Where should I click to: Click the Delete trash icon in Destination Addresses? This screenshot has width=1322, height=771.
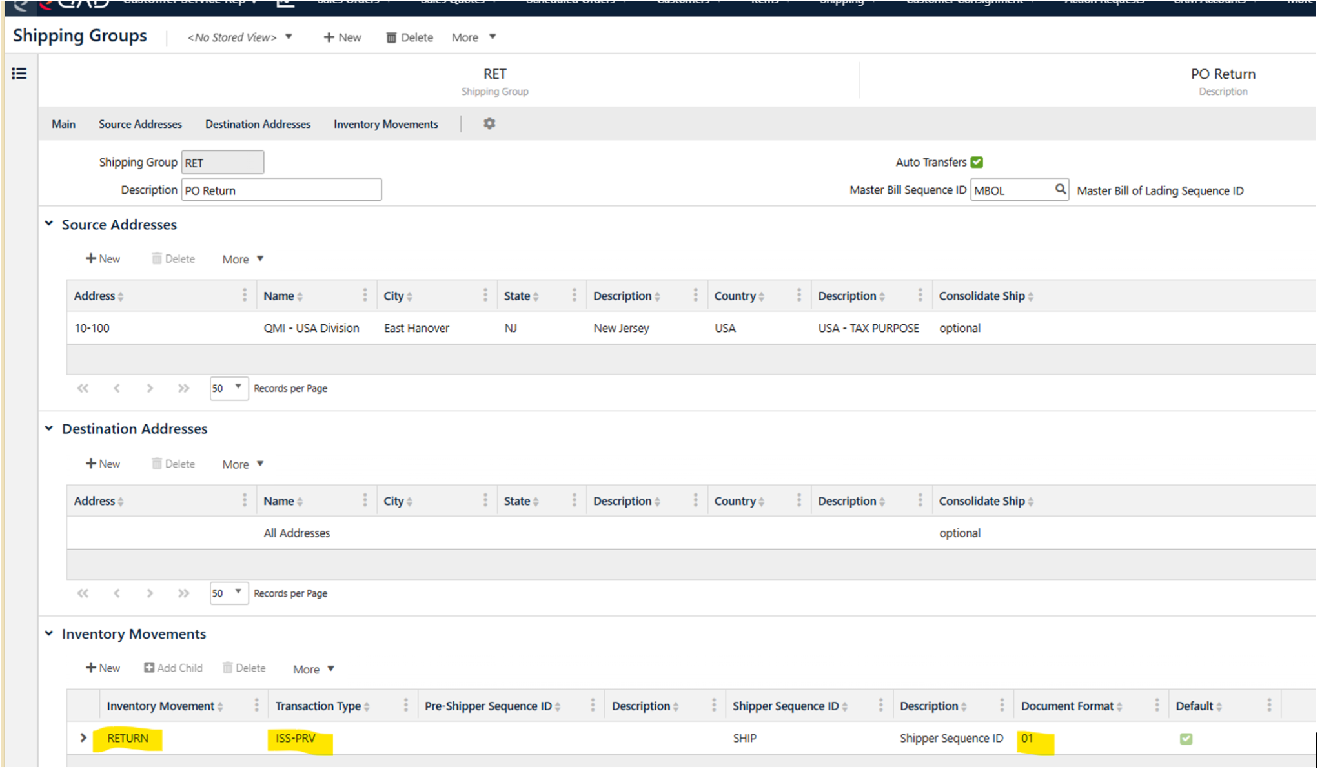point(157,463)
